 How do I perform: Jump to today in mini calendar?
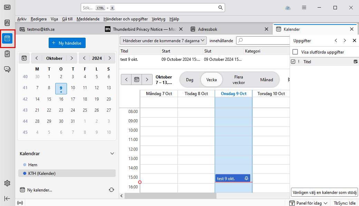pyautogui.click(x=24, y=58)
